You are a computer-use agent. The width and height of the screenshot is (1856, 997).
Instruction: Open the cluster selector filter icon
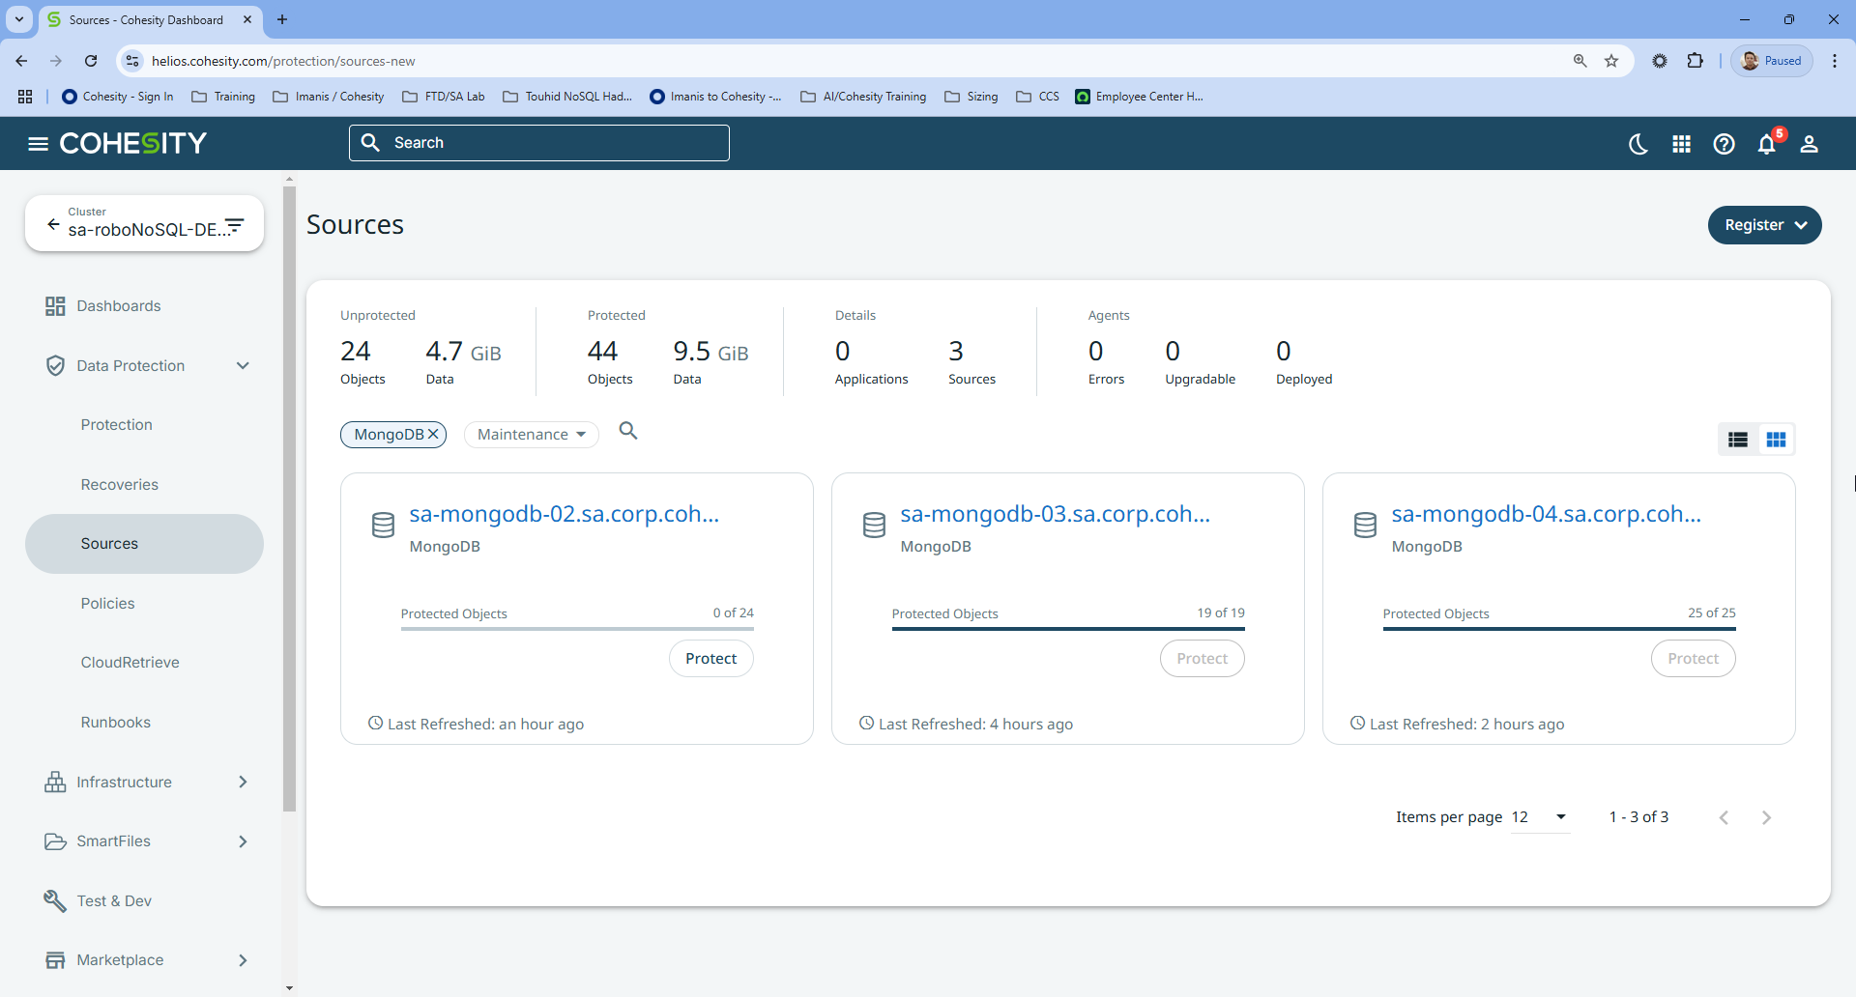(234, 225)
